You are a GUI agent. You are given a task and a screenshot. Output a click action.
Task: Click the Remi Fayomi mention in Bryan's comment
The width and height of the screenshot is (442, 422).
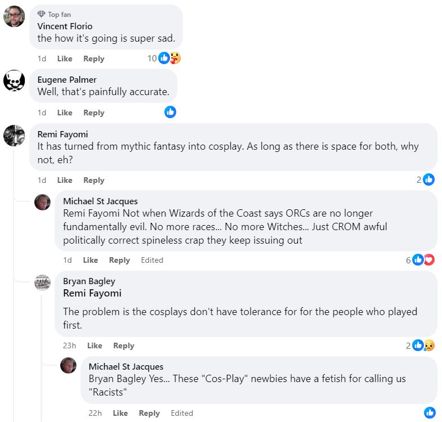pyautogui.click(x=92, y=293)
